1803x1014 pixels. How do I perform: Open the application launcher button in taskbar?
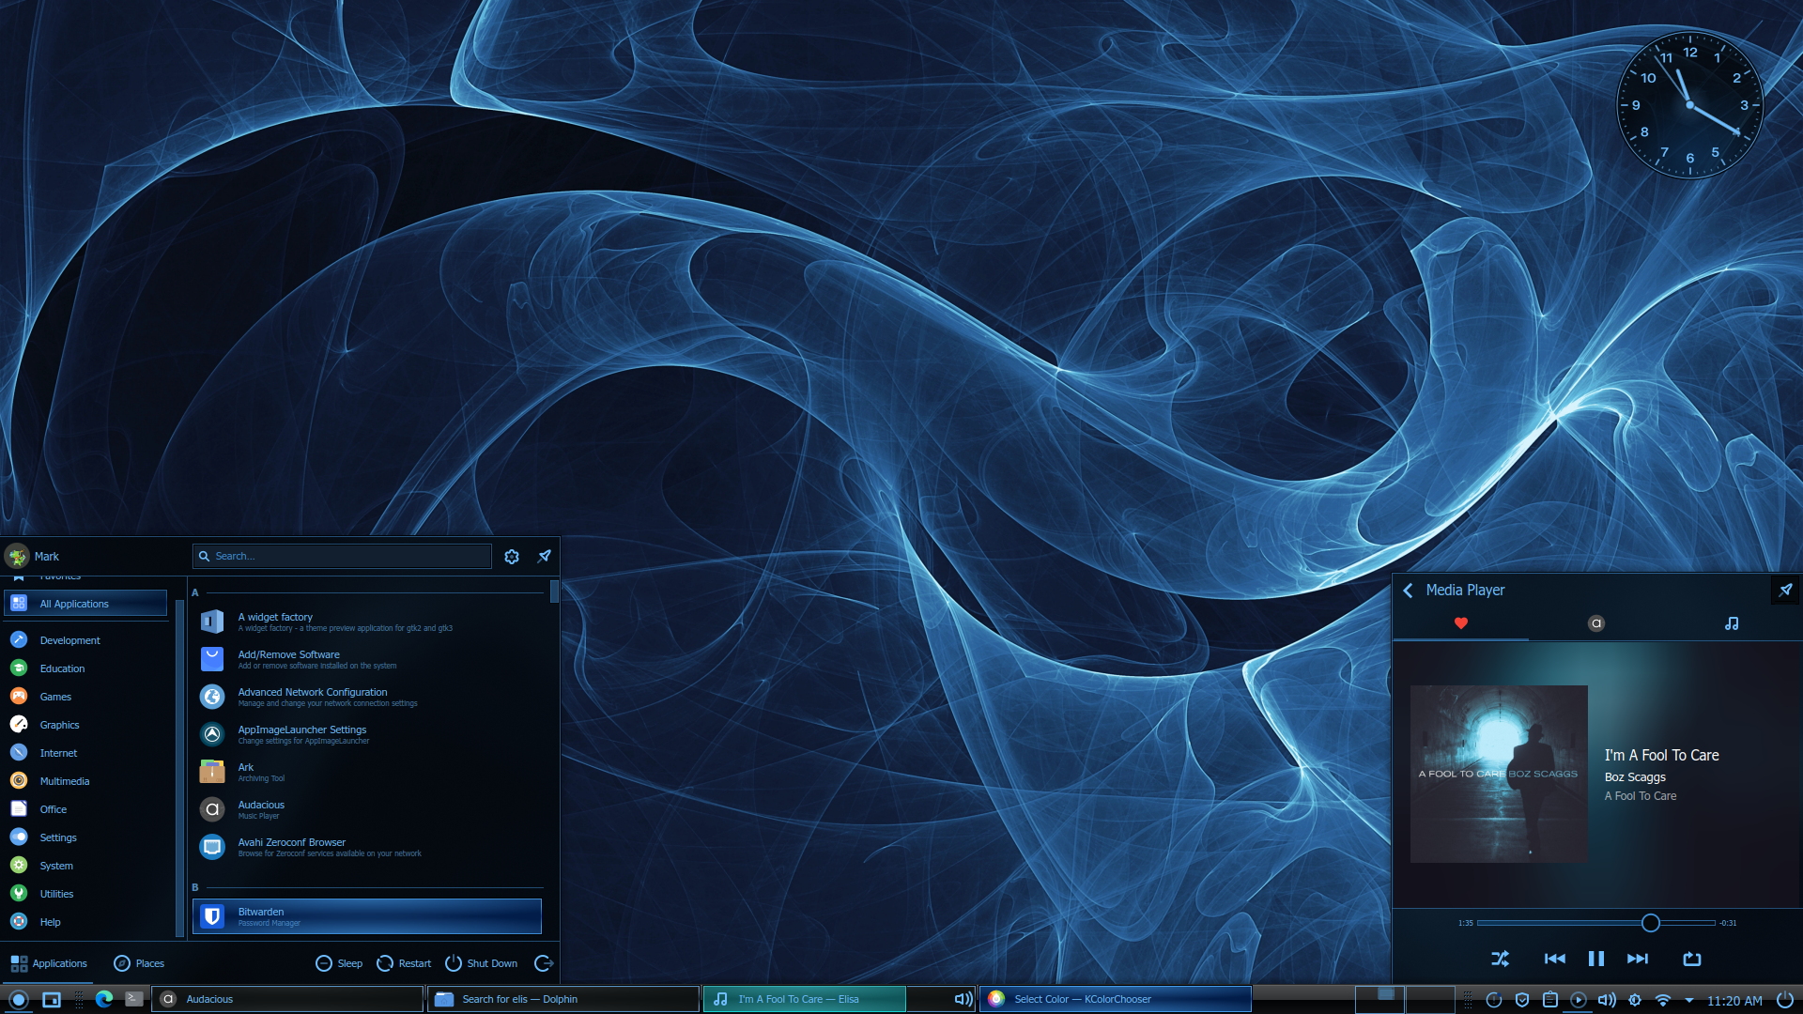[18, 999]
